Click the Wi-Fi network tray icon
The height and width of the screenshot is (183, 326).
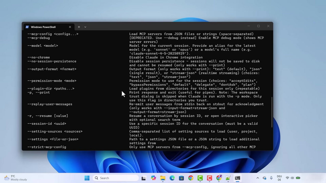287,178
